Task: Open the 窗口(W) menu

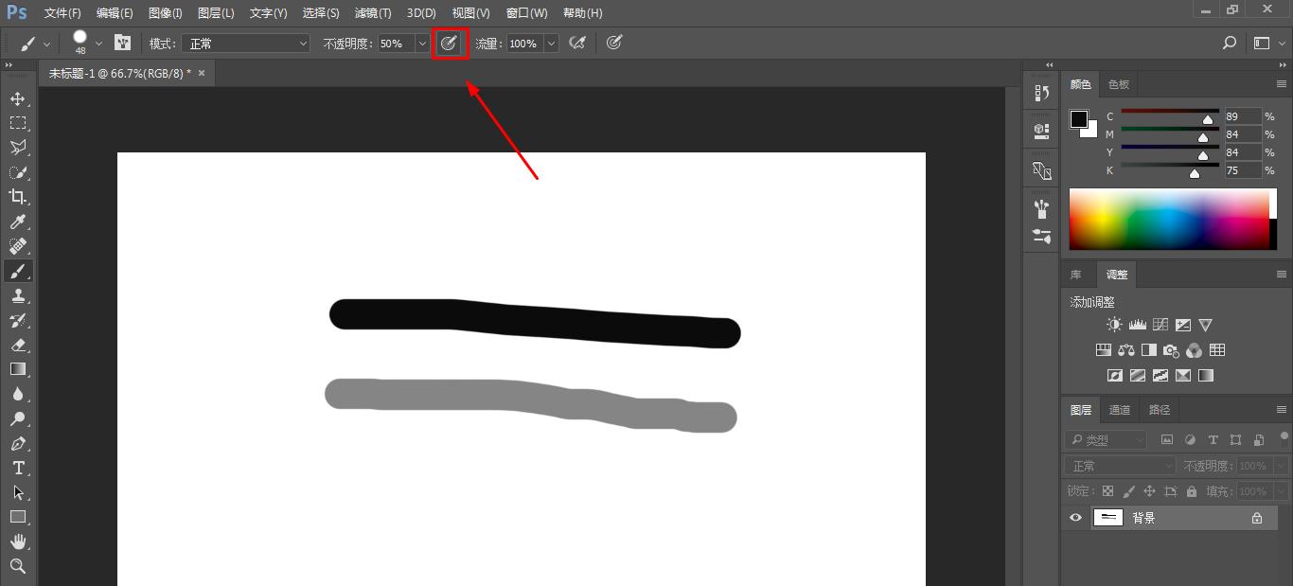Action: (x=527, y=13)
